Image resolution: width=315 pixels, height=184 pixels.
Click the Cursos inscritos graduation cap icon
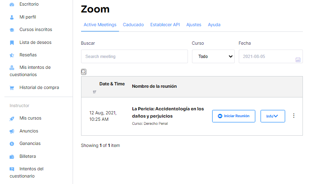[12, 30]
